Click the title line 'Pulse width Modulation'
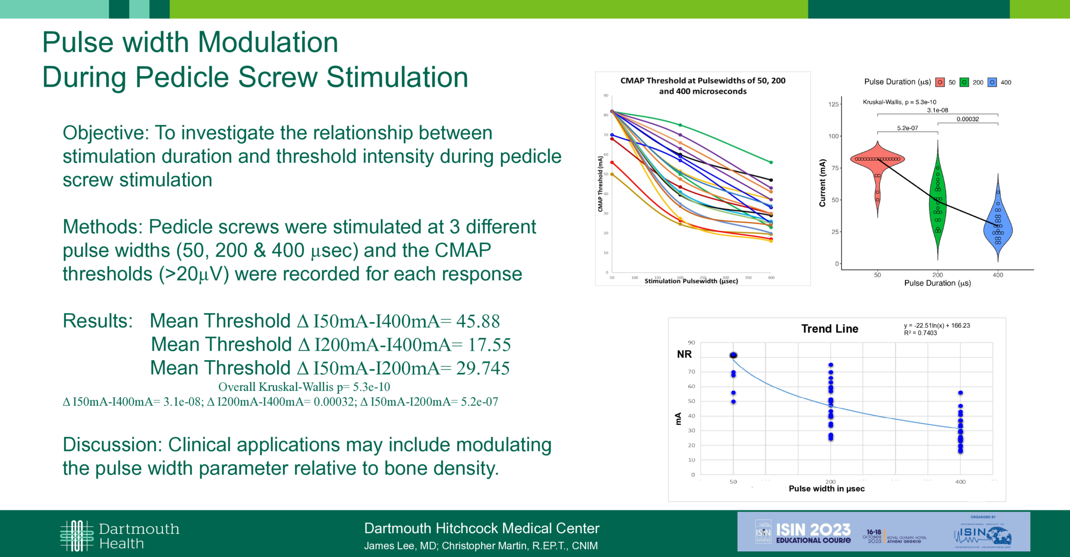This screenshot has width=1070, height=557. pos(190,42)
